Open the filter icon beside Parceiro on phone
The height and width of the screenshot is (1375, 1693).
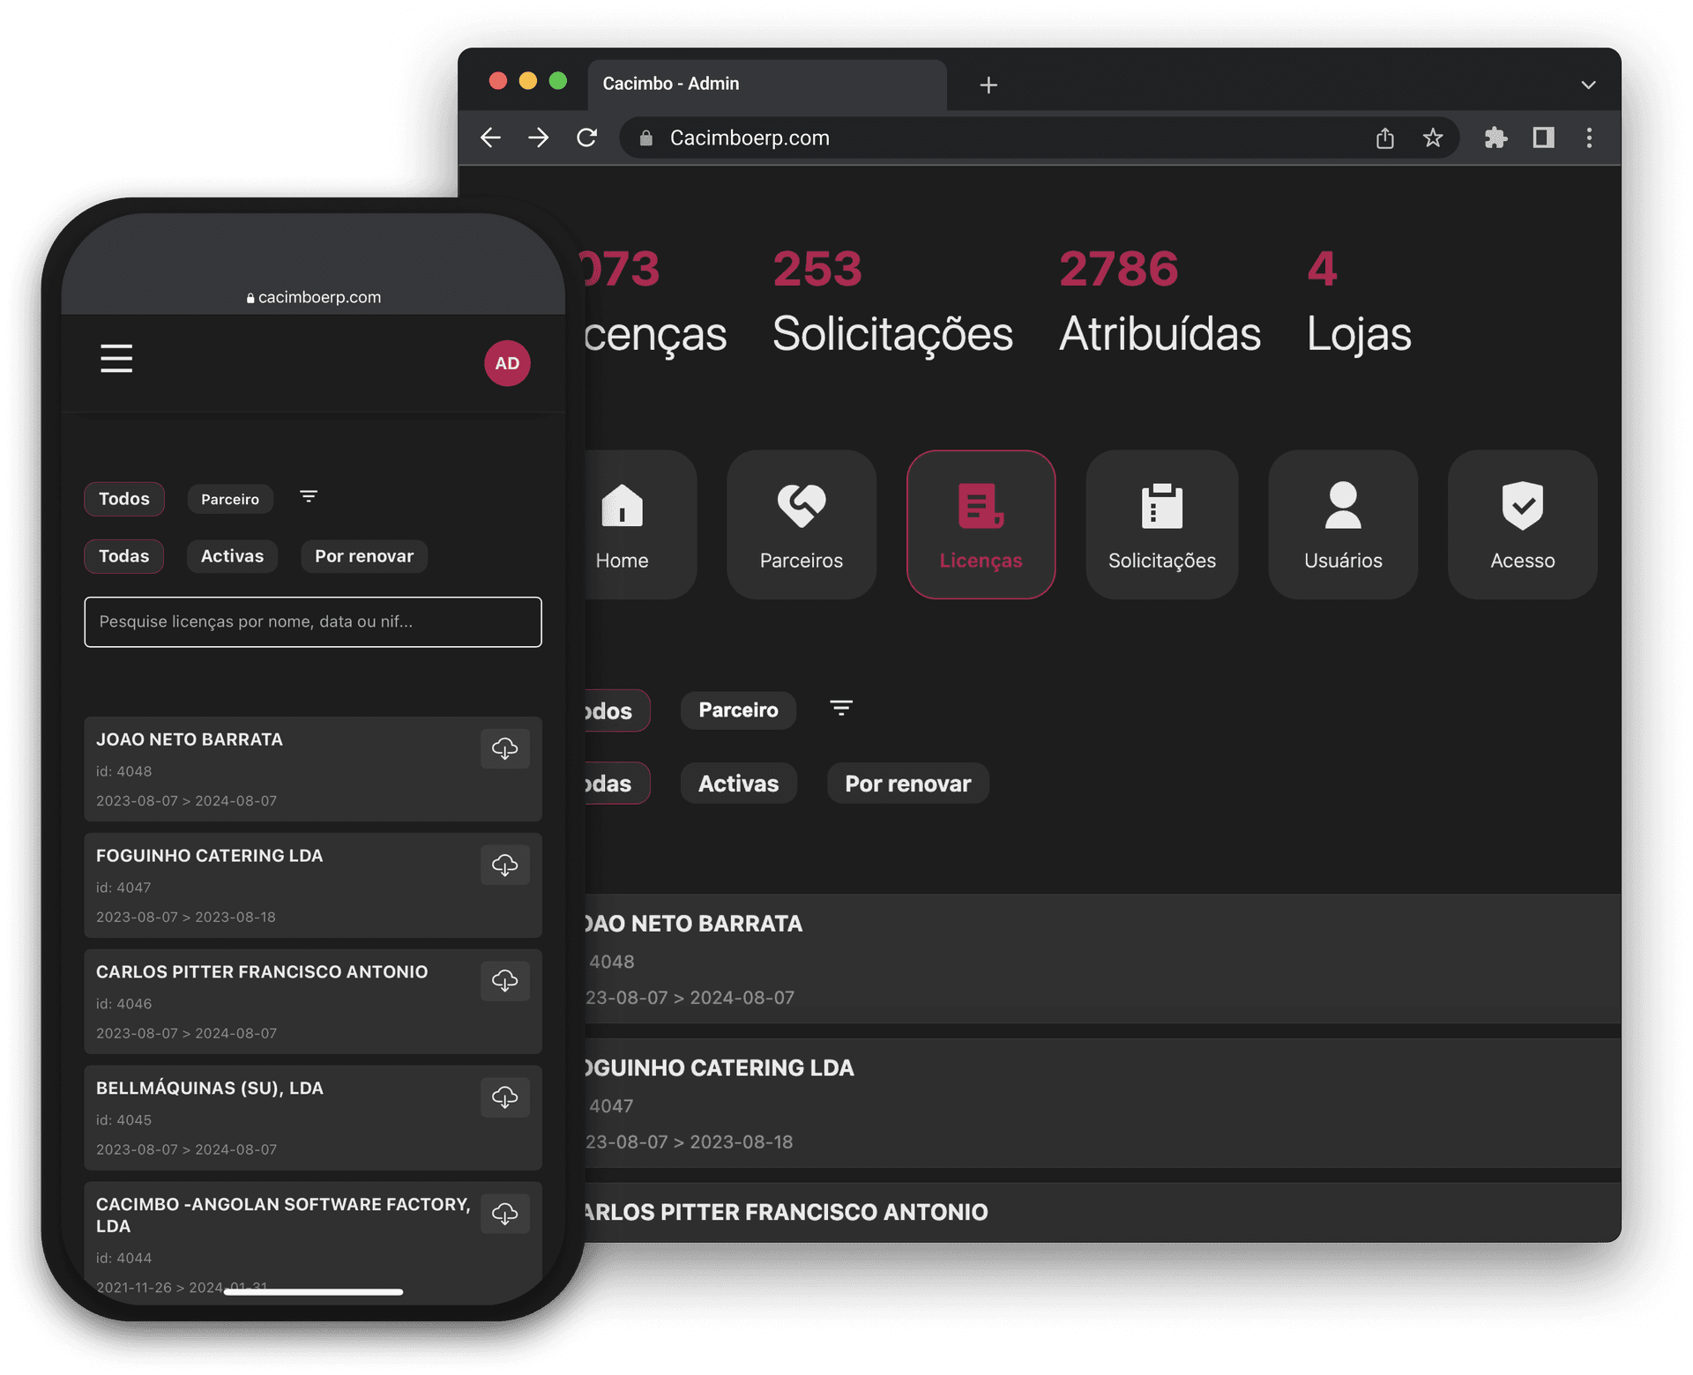point(309,497)
